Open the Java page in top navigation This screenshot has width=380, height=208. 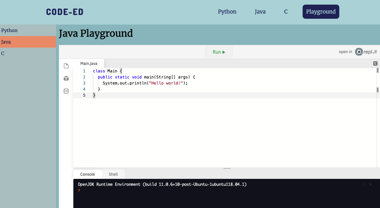click(260, 12)
